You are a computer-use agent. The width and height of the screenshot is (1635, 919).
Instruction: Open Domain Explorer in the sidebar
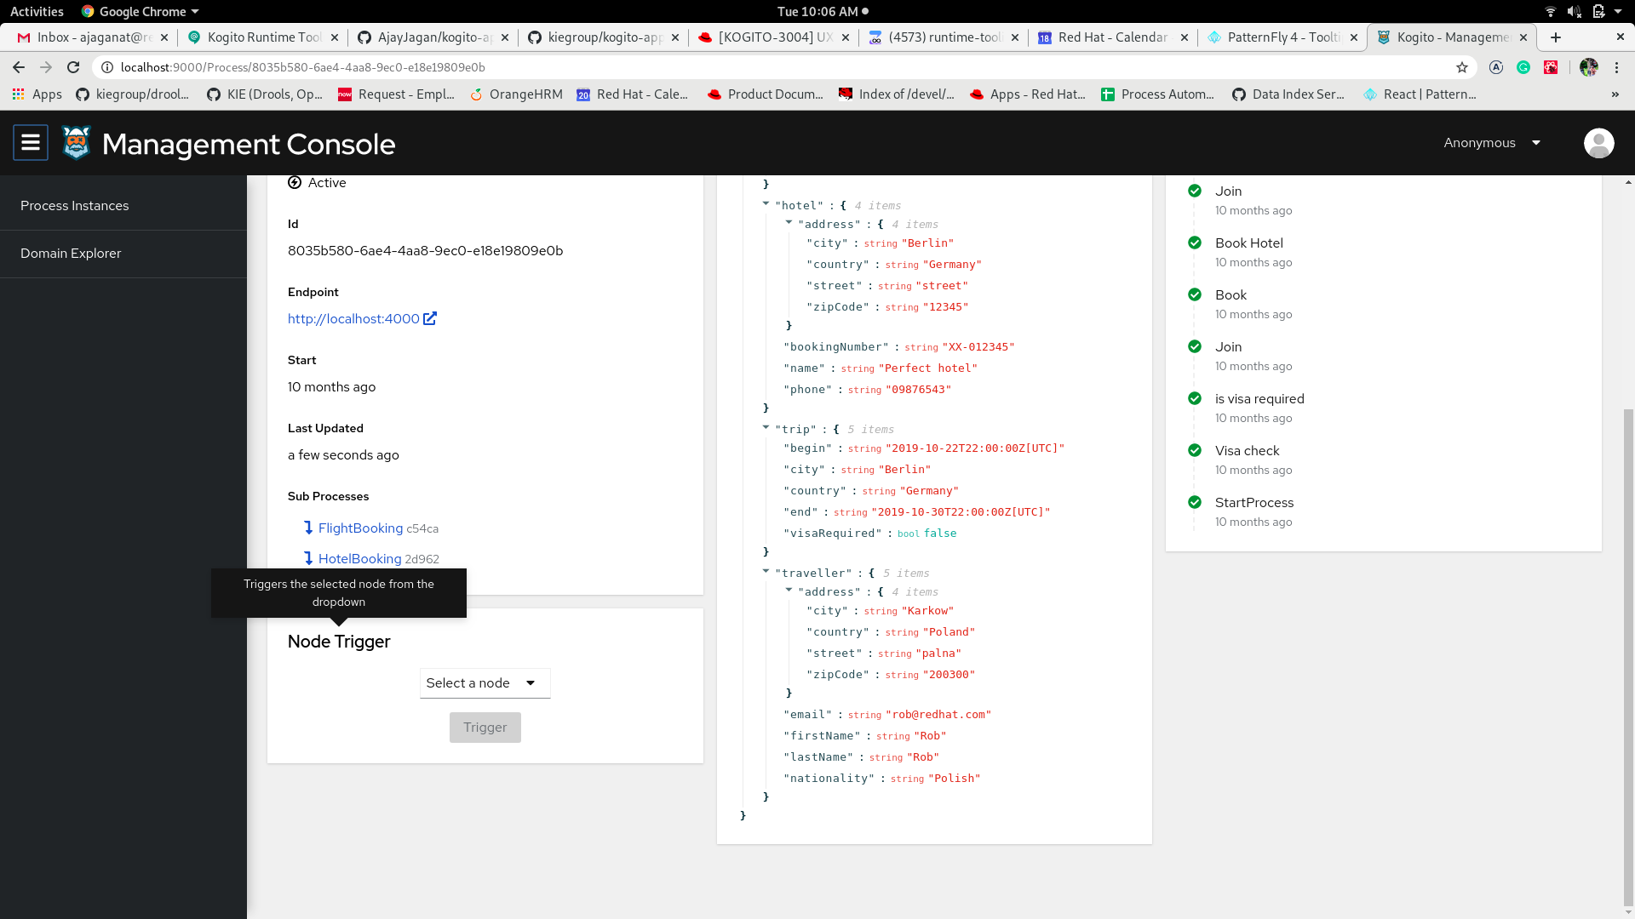coord(71,254)
